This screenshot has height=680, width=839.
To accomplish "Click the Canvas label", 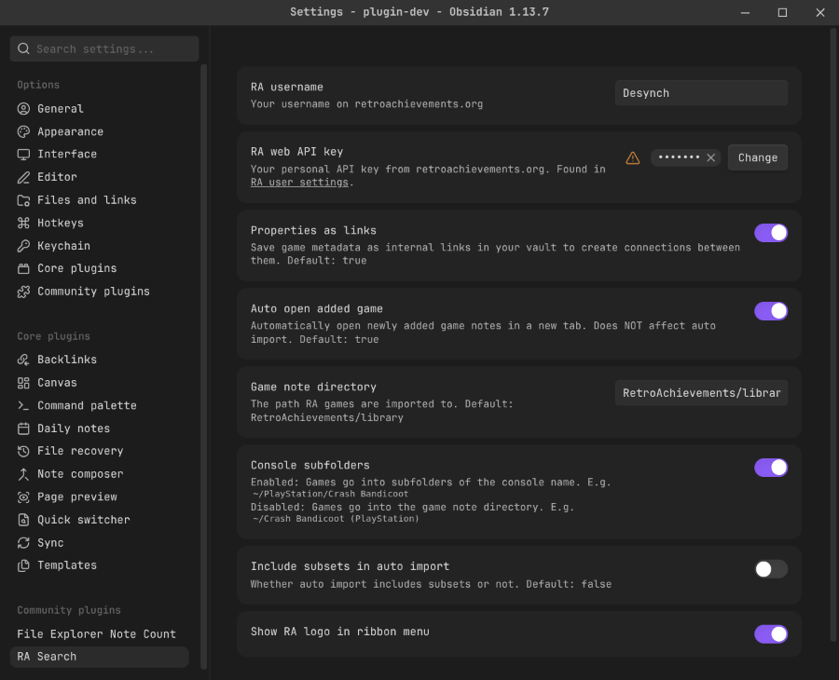I will [57, 383].
